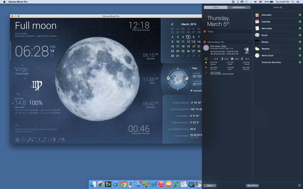
Task: Click the alarm clock icon under PM
Action: pyautogui.click(x=52, y=55)
